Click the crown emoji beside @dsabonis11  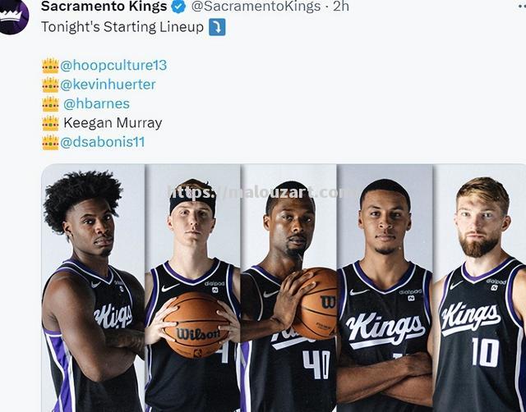[x=51, y=142]
